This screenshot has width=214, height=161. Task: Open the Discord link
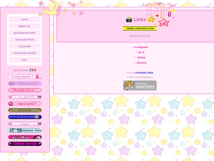pos(141,63)
